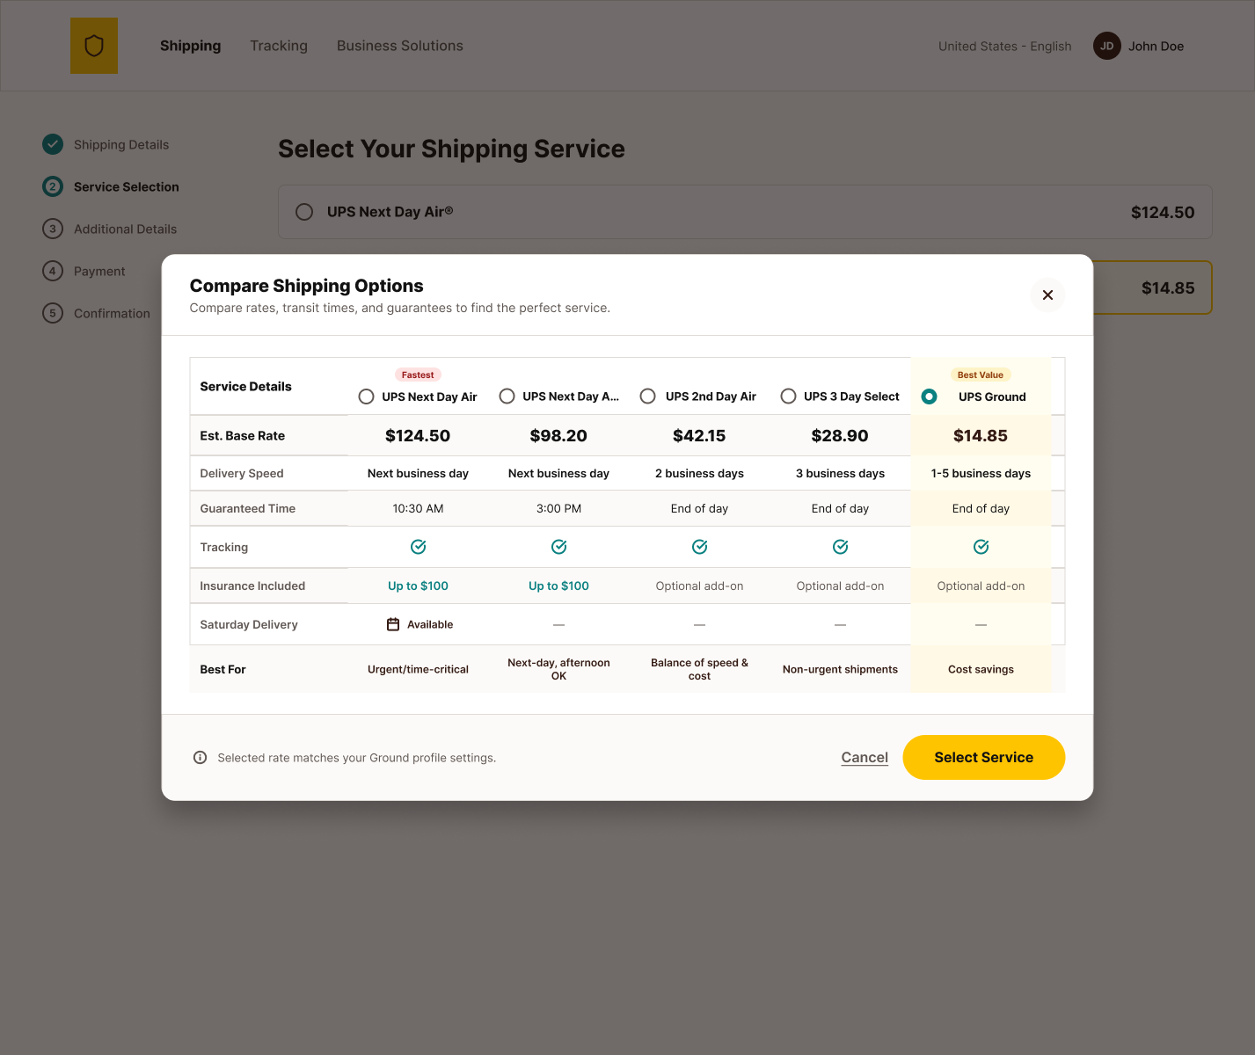Click the Fastest badge
Screen dimensions: 1255x1055
(418, 375)
